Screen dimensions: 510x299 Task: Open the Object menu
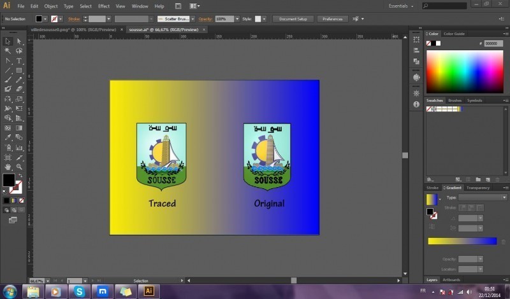tap(51, 6)
